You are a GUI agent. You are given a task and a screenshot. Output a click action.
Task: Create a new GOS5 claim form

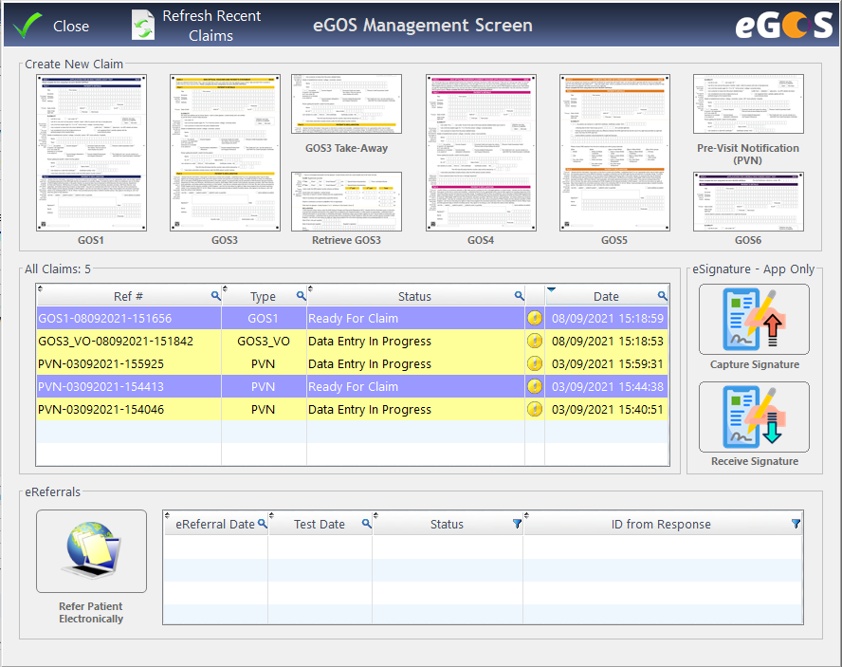pyautogui.click(x=614, y=153)
